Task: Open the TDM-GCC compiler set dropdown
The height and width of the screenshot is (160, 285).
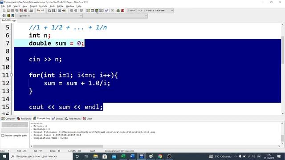Action: 150,11
